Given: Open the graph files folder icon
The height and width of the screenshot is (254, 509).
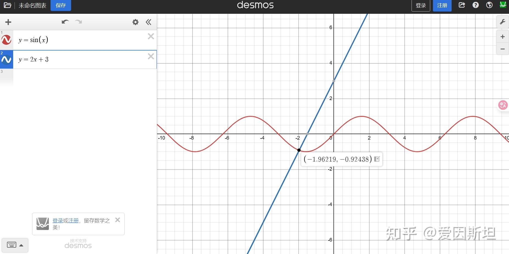Looking at the screenshot, I should click(7, 5).
